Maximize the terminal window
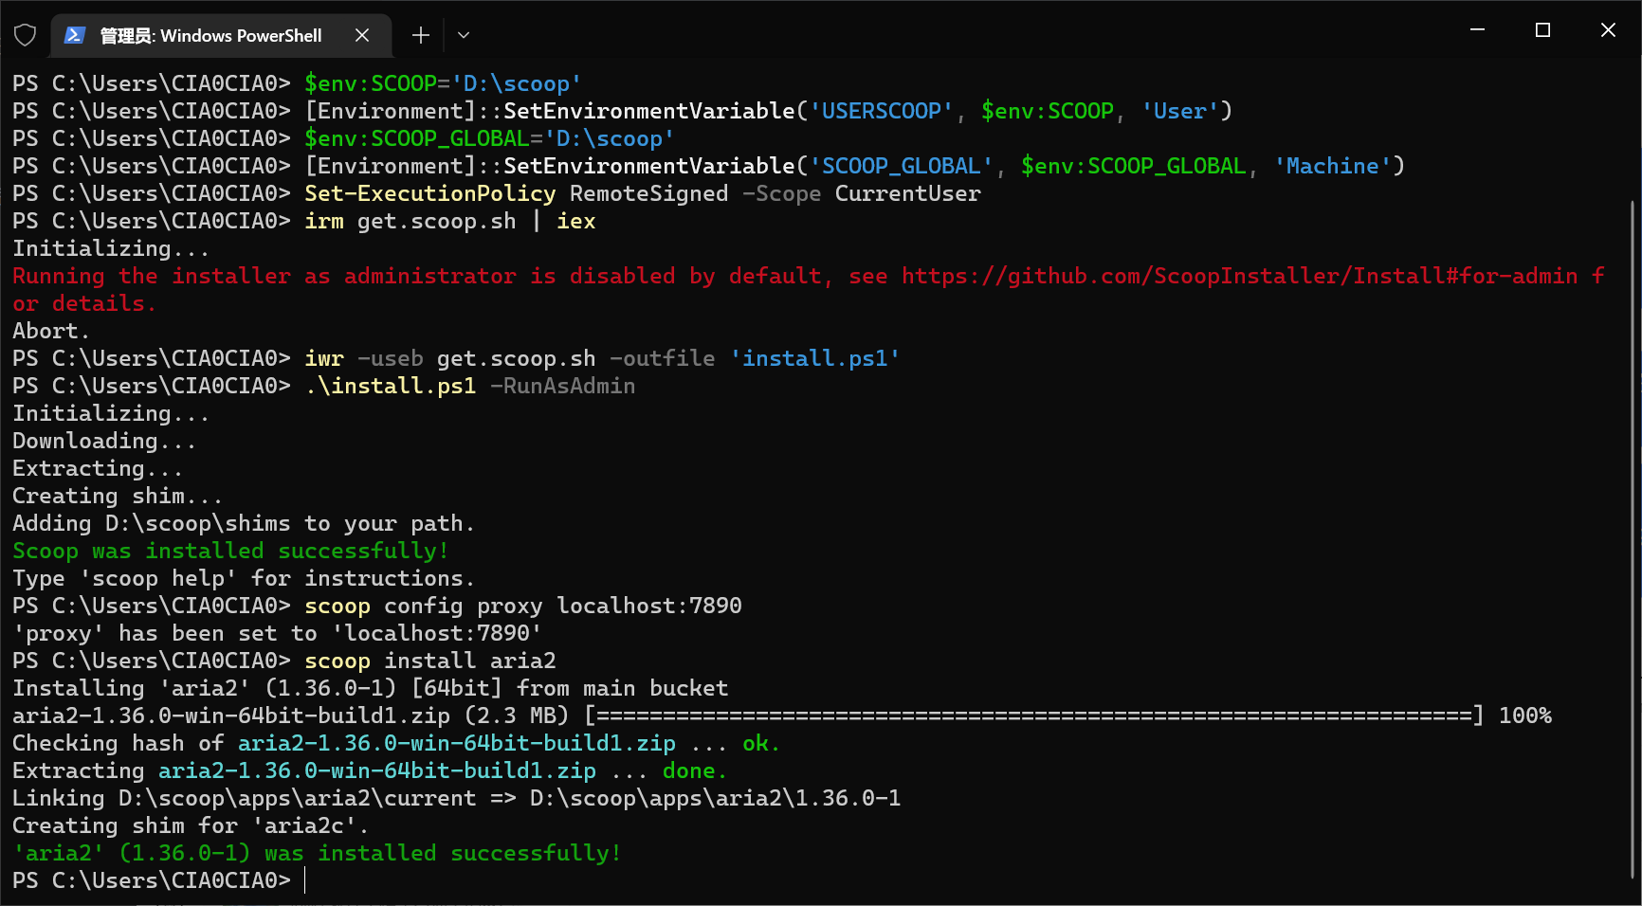The height and width of the screenshot is (906, 1642). (x=1542, y=30)
